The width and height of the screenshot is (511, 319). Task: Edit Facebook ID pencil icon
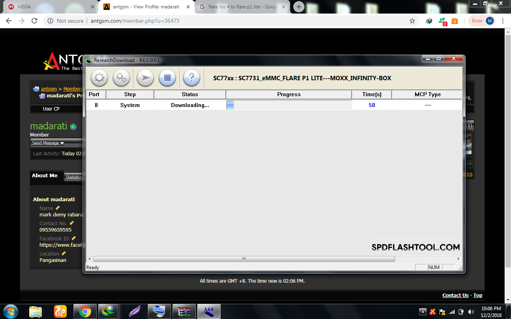tap(74, 238)
